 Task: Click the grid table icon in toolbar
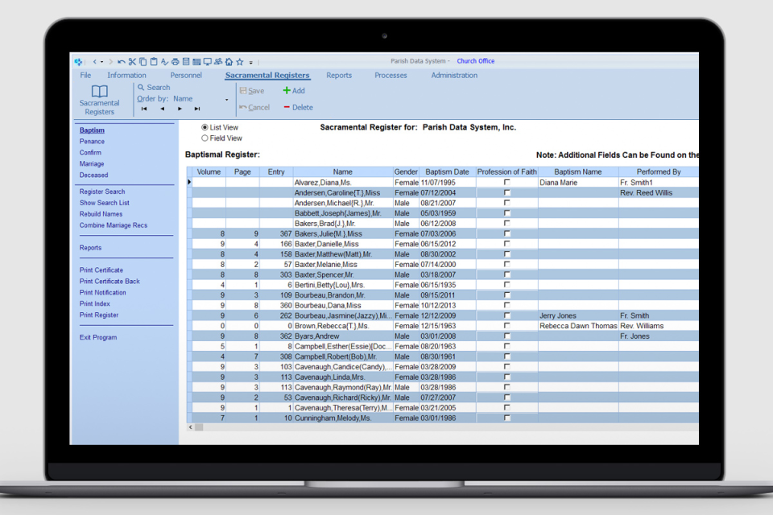click(196, 62)
